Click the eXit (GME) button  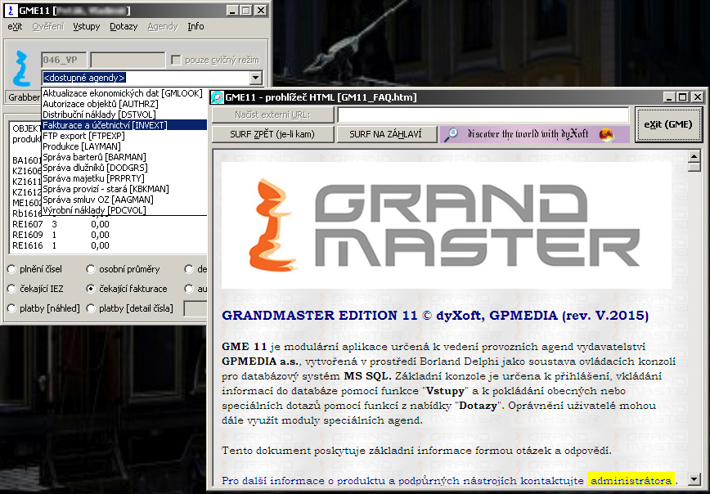click(668, 124)
